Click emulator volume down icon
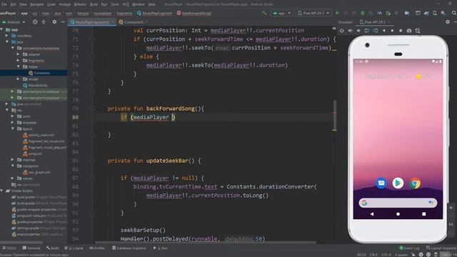The height and width of the screenshot is (257, 457). point(358,31)
